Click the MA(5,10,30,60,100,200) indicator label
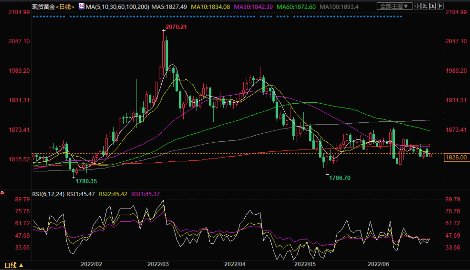 click(x=117, y=7)
